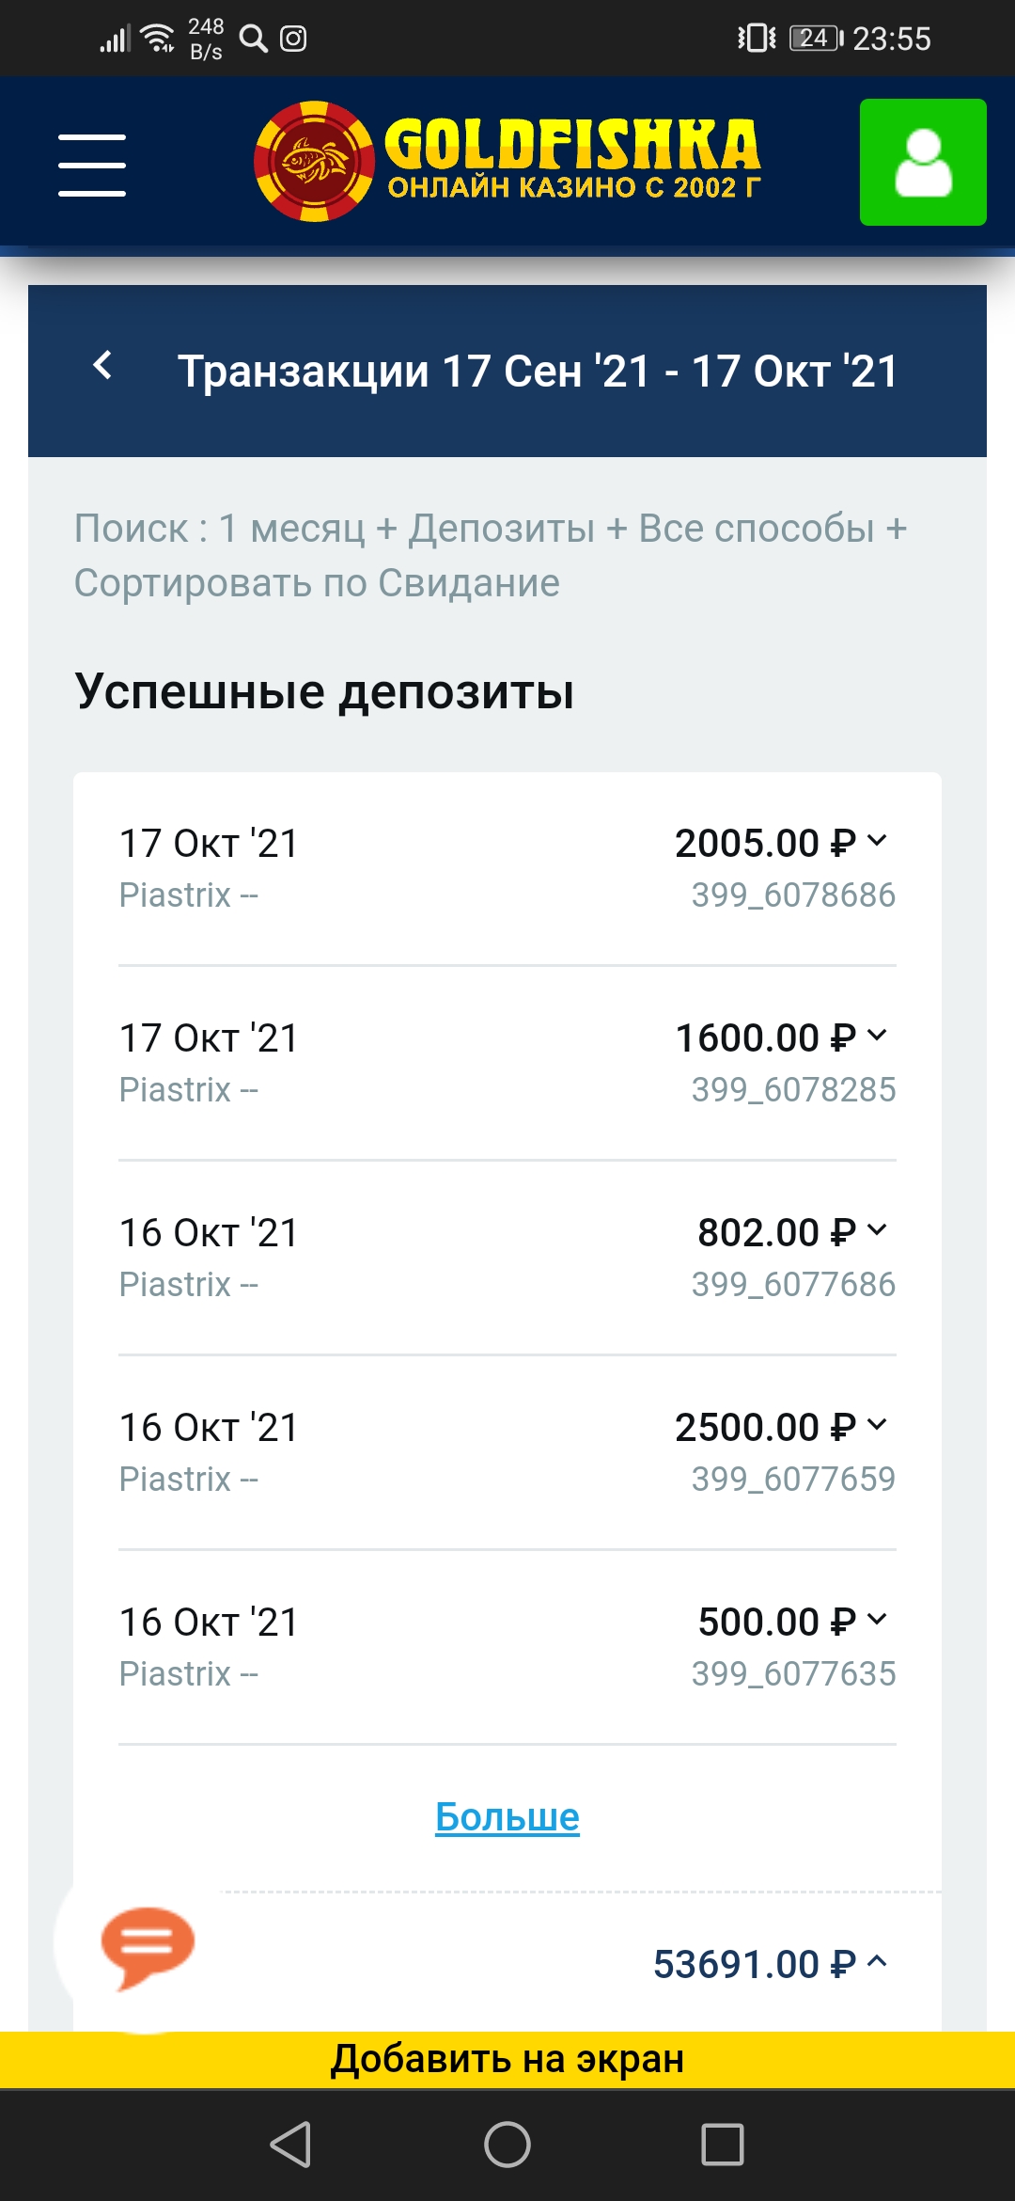Tap the search filter summary text
Image resolution: width=1015 pixels, height=2201 pixels.
491,555
